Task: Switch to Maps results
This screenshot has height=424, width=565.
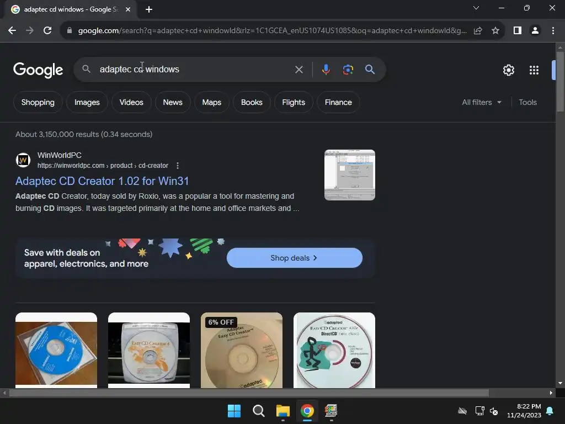Action: 211,102
